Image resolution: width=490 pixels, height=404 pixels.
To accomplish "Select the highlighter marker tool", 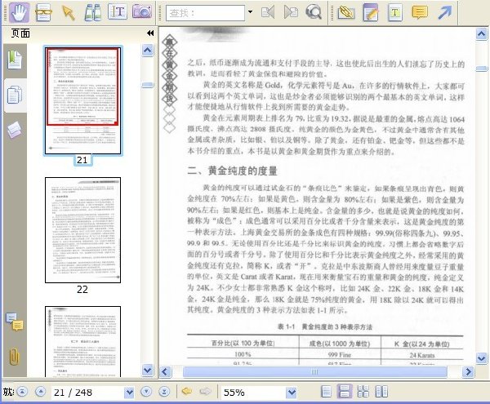I will (346, 12).
